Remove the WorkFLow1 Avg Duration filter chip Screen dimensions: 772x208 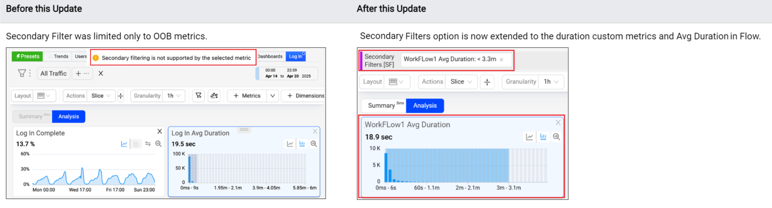pos(501,59)
